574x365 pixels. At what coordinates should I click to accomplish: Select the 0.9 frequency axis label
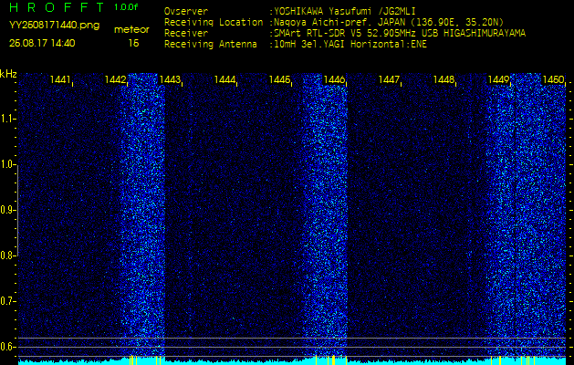pyautogui.click(x=6, y=210)
